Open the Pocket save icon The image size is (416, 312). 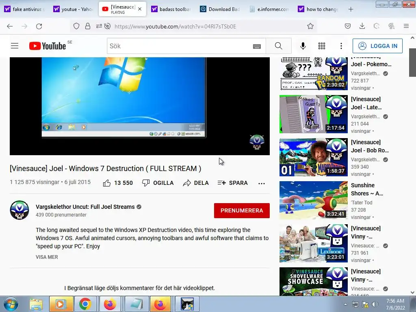point(348,26)
